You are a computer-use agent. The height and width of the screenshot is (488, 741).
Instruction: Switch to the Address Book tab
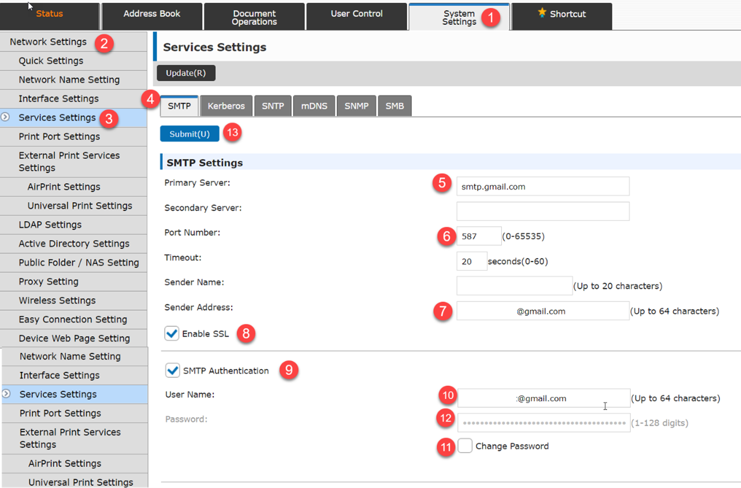click(x=152, y=16)
